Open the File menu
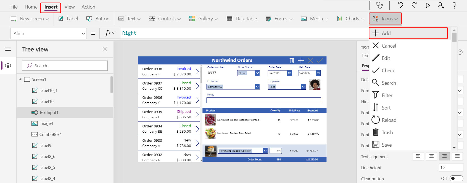 14,7
